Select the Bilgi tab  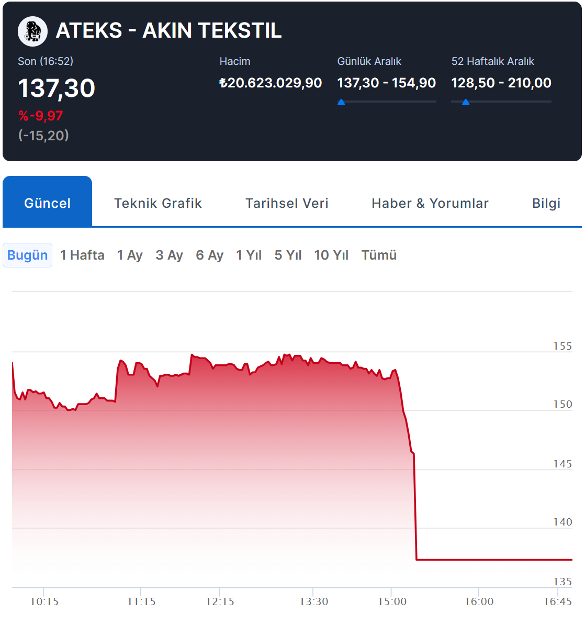click(x=546, y=203)
